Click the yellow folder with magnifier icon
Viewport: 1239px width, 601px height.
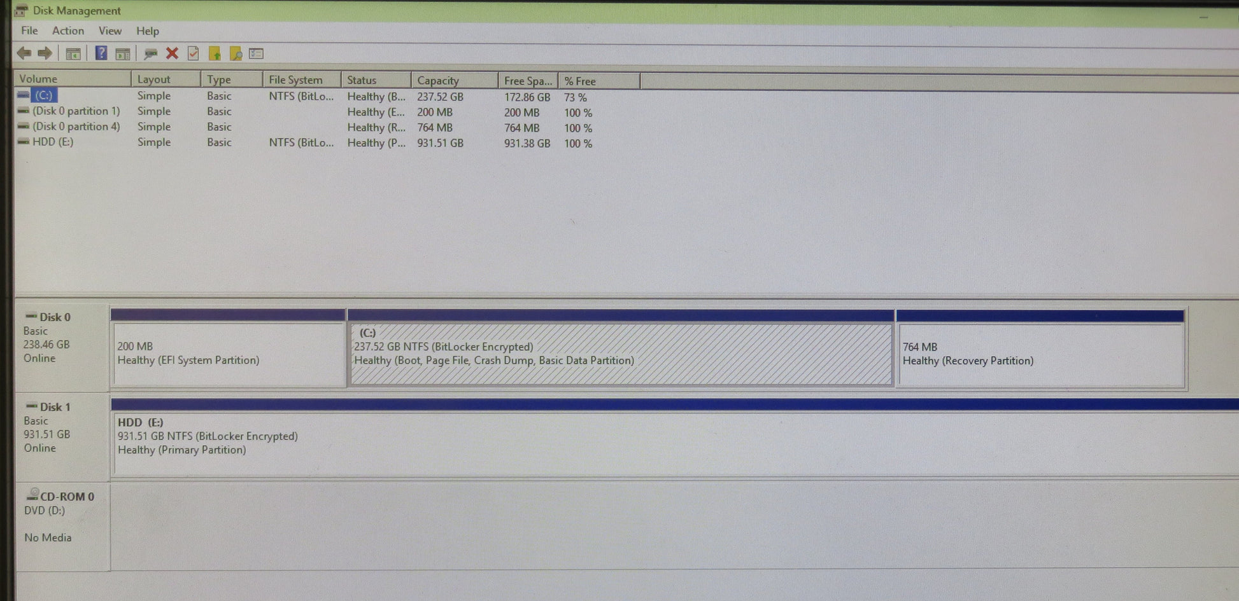click(236, 54)
